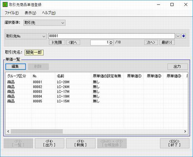Image resolution: width=193 pixels, height=157 pixels.
Task: Click the F6 新規 button
Action: (x=81, y=143)
